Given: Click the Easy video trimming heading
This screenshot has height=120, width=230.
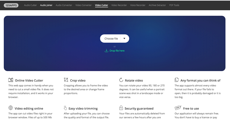Looking at the screenshot, I should pos(83,109).
